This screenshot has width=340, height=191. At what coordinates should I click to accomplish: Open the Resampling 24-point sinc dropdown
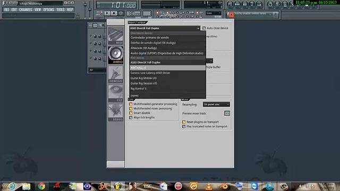pyautogui.click(x=216, y=105)
